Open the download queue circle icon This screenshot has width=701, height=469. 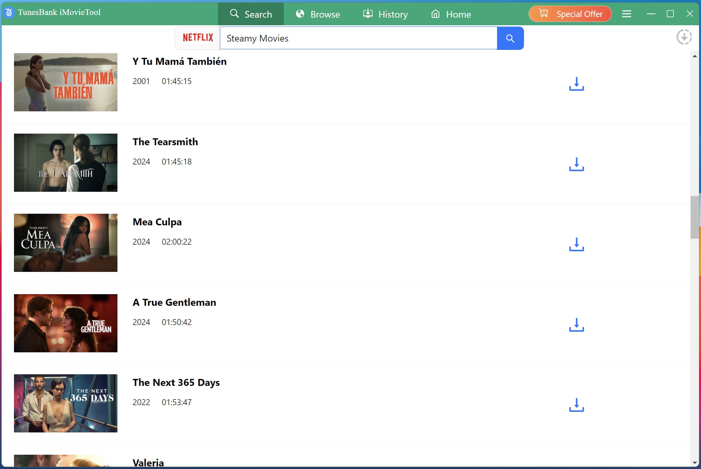(x=684, y=37)
